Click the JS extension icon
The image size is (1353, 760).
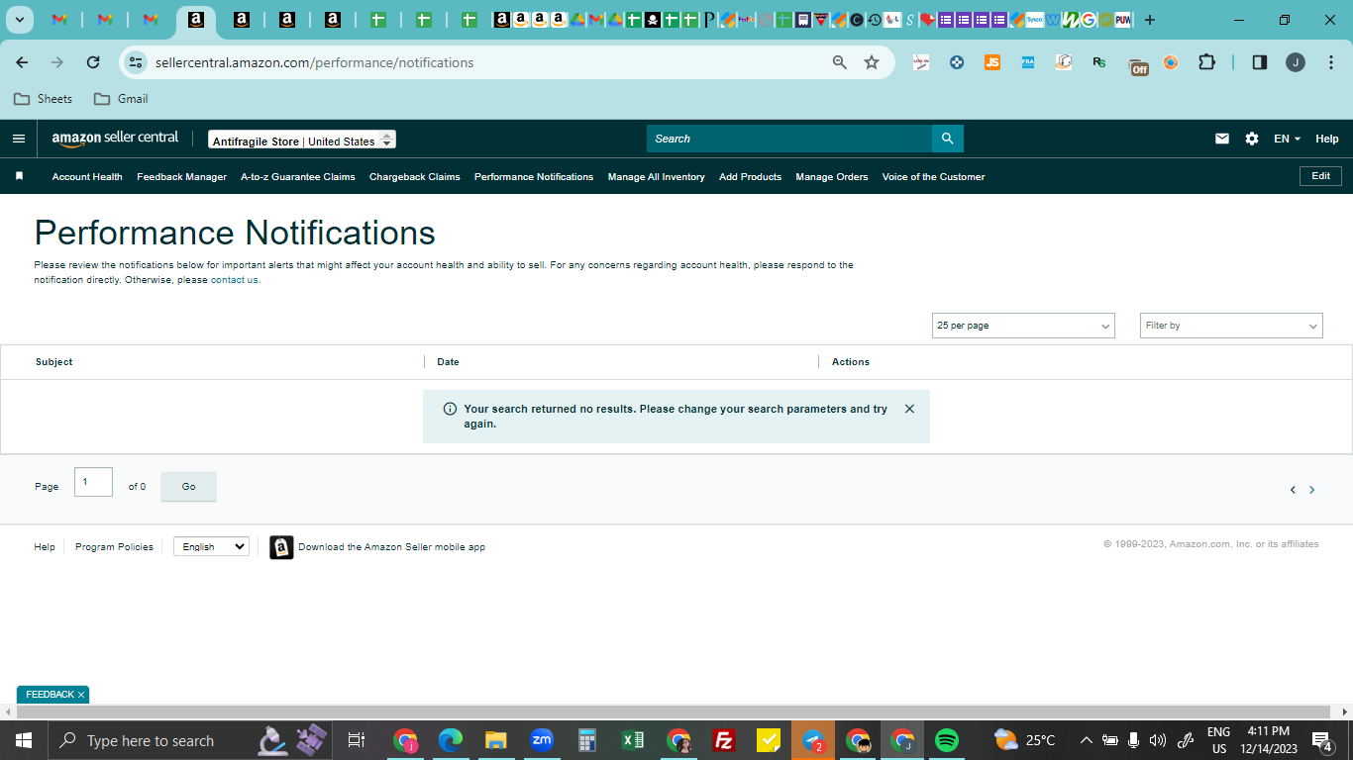pyautogui.click(x=992, y=62)
